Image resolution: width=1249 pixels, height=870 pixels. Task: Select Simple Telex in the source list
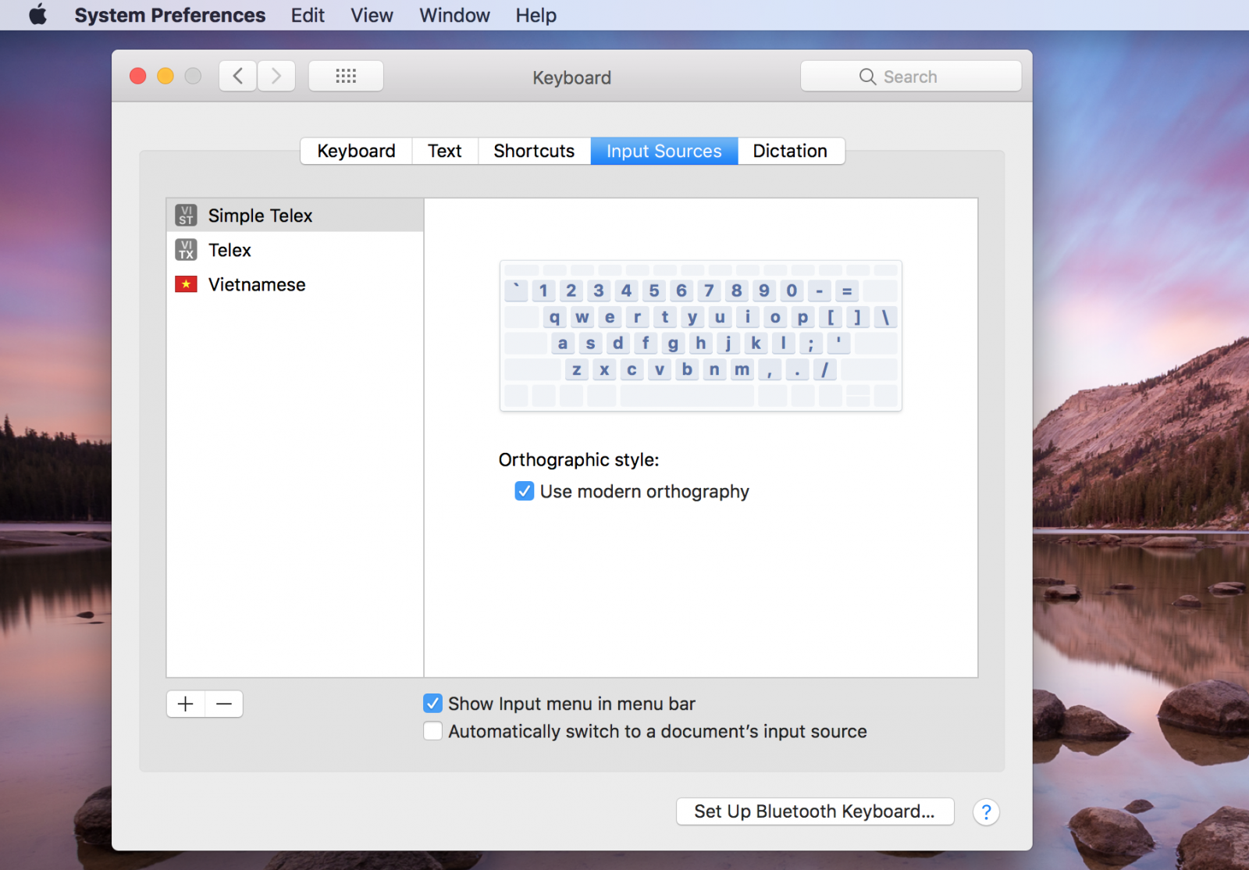pos(295,216)
